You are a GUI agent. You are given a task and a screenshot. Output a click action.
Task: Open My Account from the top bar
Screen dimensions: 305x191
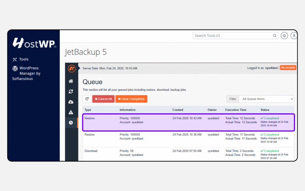[x=288, y=68]
